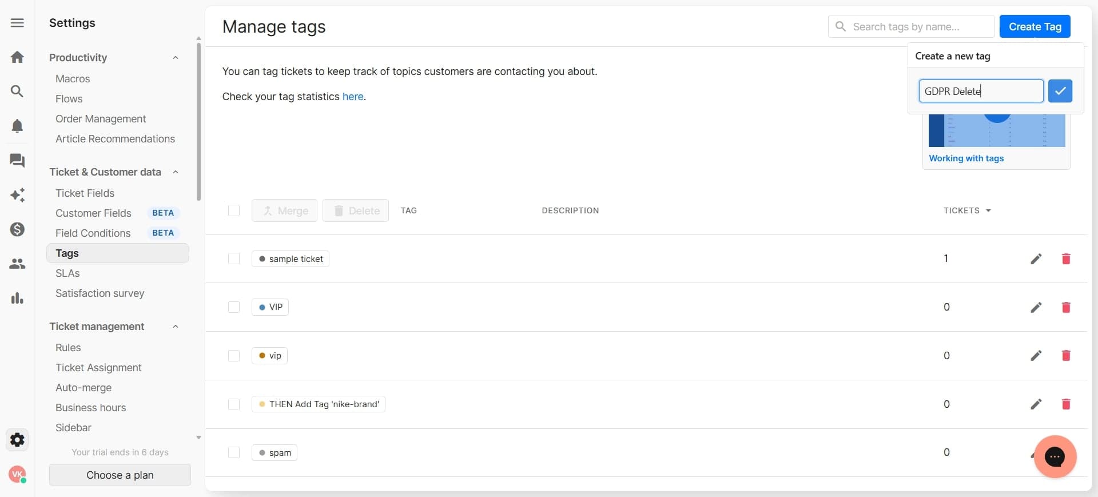Sort by the TICKETS column dropdown
The image size is (1098, 497).
click(x=967, y=210)
